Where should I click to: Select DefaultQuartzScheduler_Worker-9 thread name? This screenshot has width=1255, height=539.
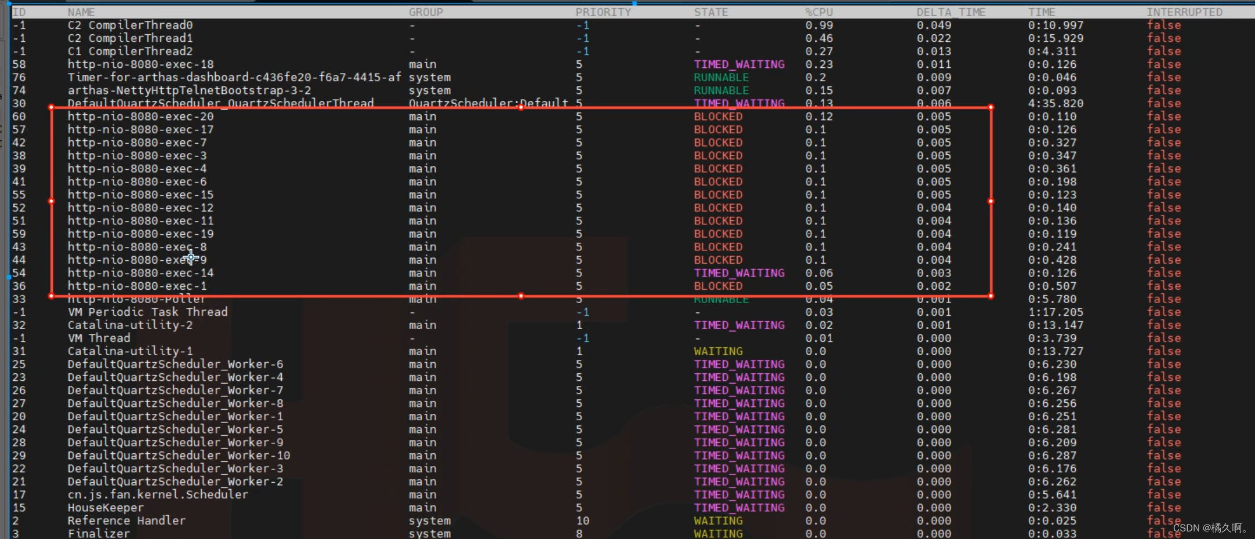pos(175,443)
